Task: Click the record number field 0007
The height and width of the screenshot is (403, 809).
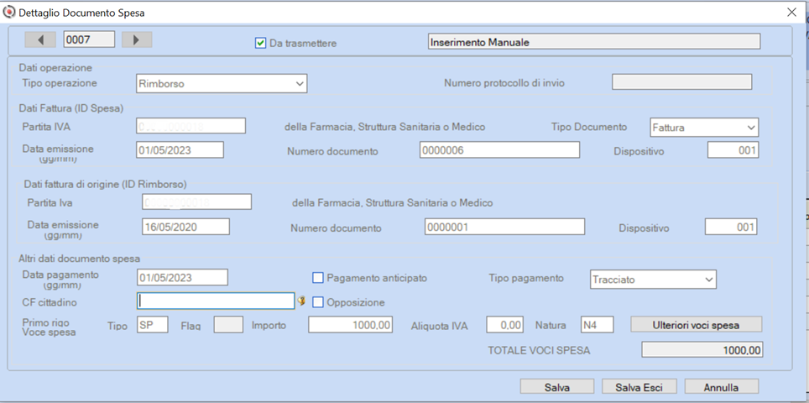Action: 89,39
